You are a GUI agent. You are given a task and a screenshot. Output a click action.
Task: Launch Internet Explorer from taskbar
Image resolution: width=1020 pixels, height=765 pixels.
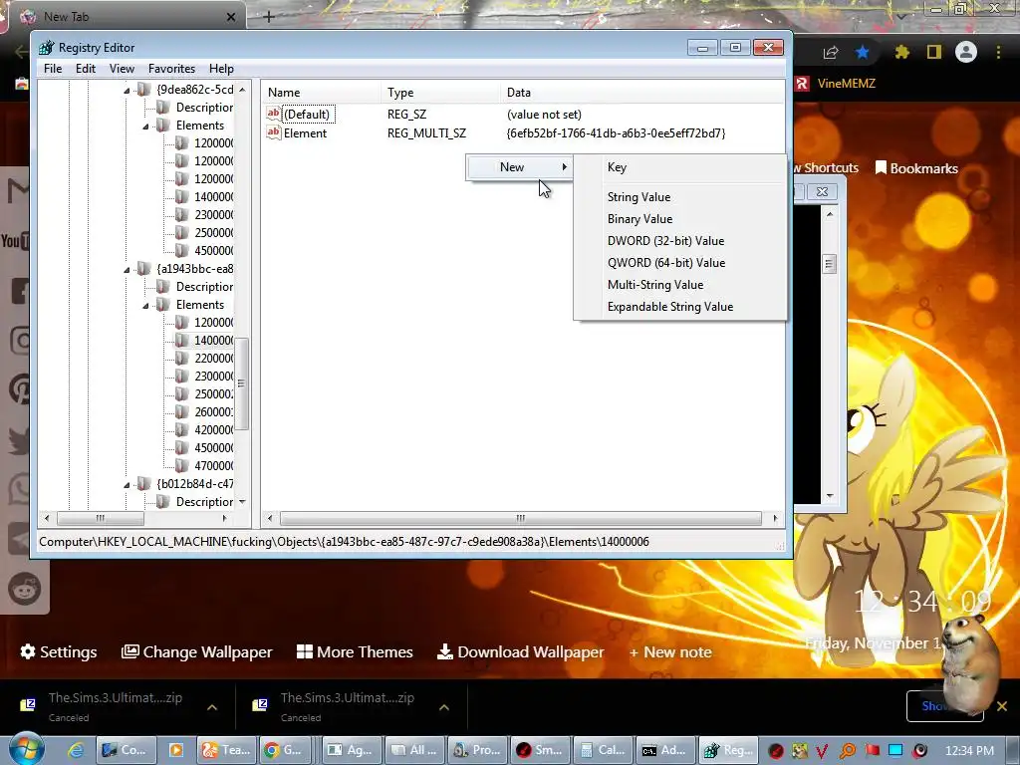(76, 750)
